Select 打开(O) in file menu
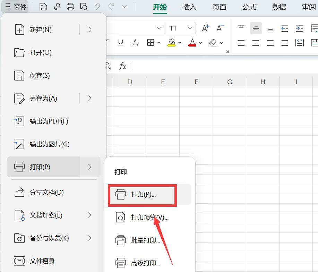The height and width of the screenshot is (272, 318). click(54, 52)
